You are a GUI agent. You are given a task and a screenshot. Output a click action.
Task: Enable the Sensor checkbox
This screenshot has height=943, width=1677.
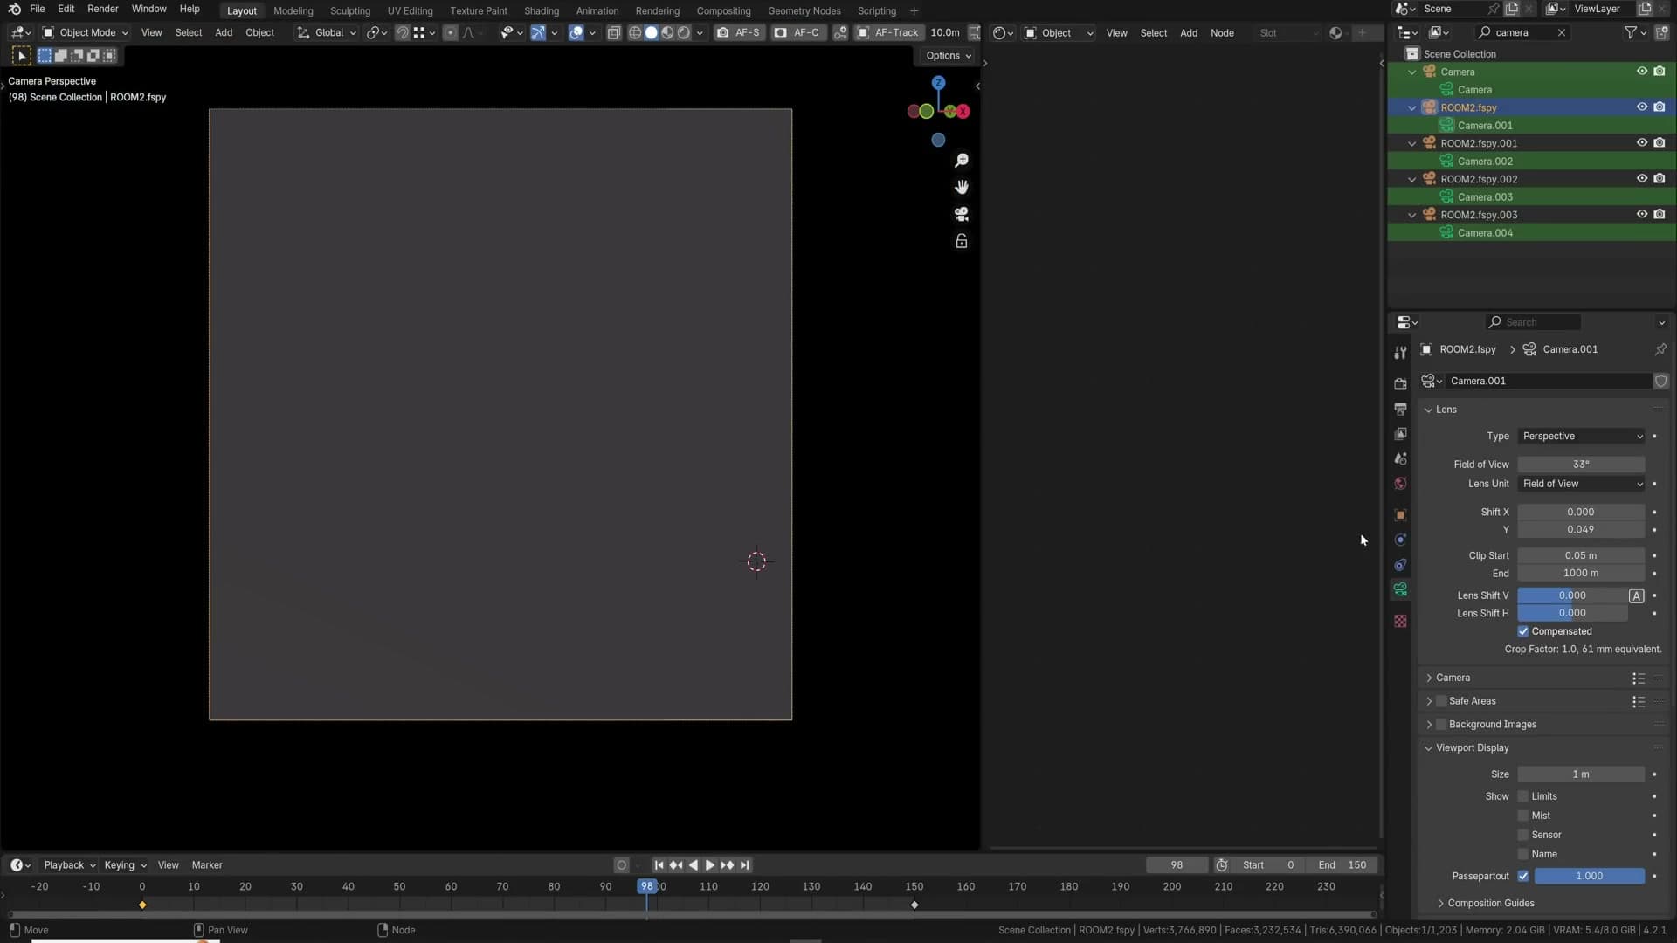click(1523, 835)
